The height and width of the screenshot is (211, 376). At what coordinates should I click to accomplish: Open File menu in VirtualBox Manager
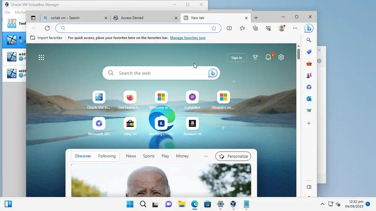click(7, 12)
